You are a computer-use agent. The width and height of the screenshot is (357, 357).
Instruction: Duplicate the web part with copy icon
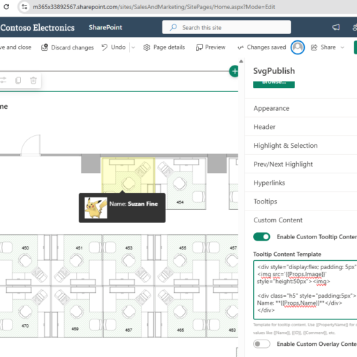pyautogui.click(x=18, y=80)
